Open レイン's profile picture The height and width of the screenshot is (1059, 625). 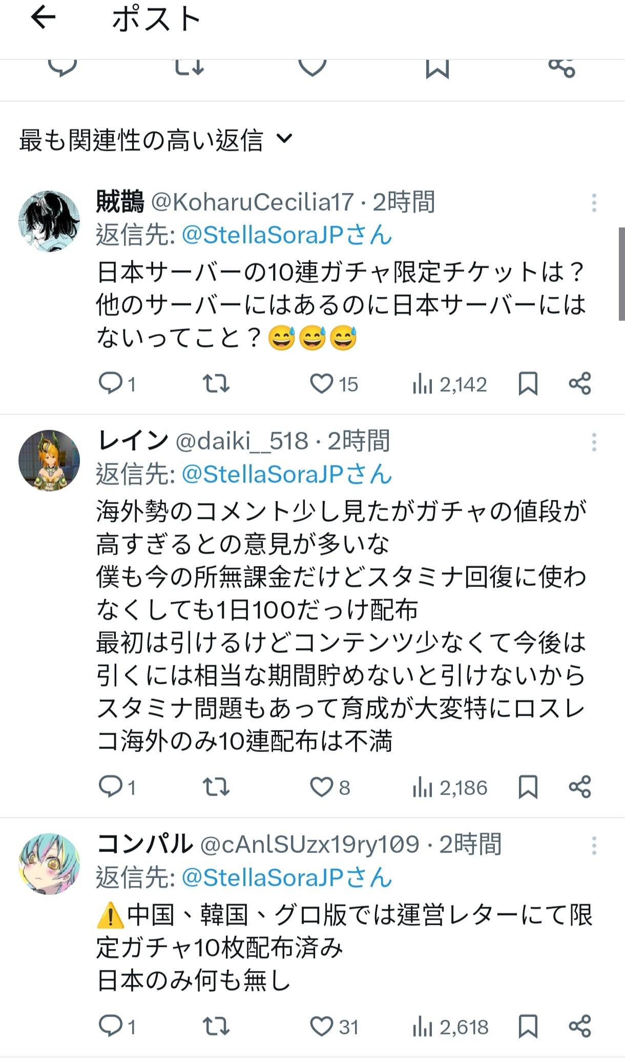click(x=49, y=460)
